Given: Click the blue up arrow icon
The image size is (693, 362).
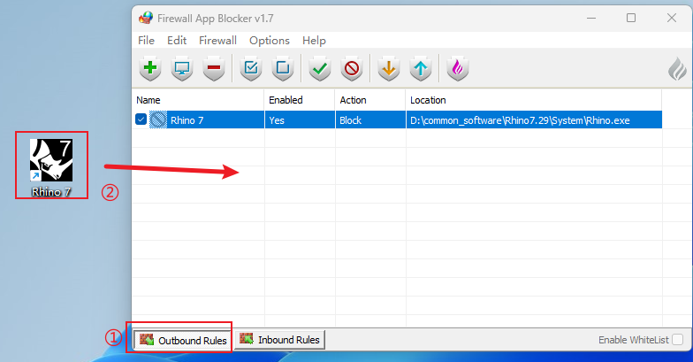Looking at the screenshot, I should (x=421, y=69).
